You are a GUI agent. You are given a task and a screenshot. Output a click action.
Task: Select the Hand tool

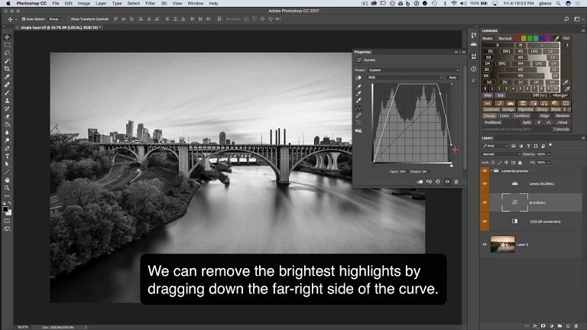point(7,180)
